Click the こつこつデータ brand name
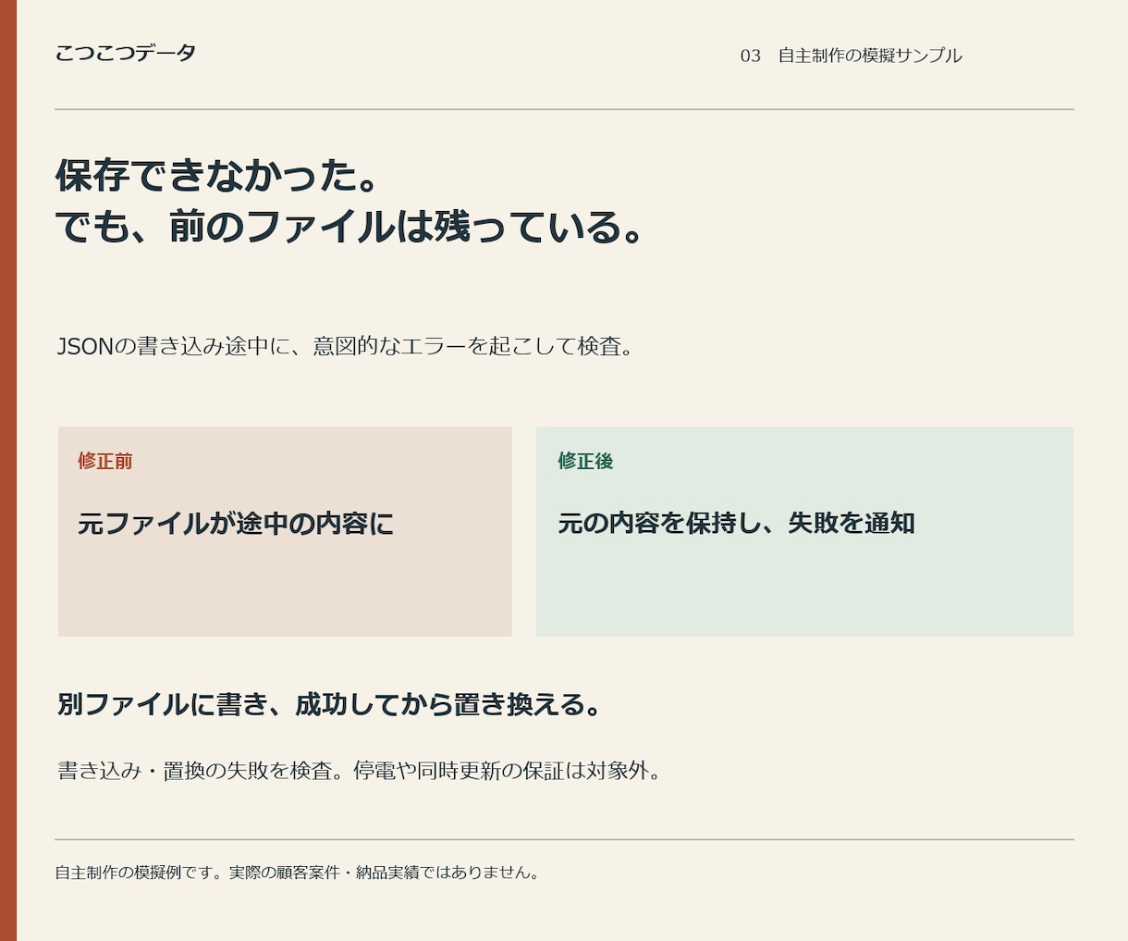 126,53
